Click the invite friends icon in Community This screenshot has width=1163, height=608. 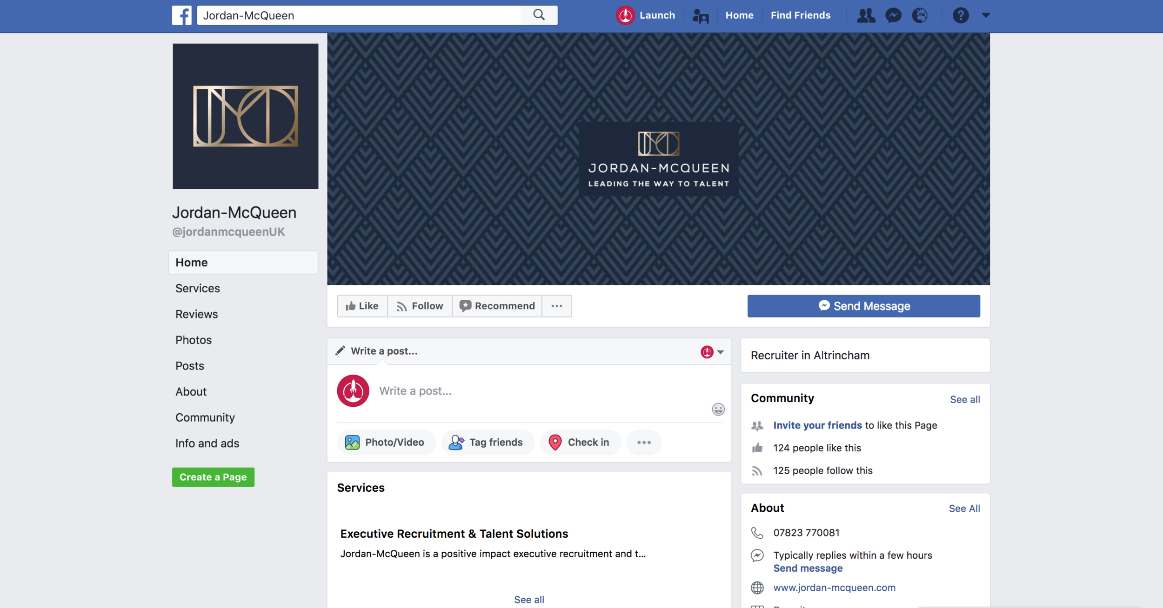tap(757, 425)
